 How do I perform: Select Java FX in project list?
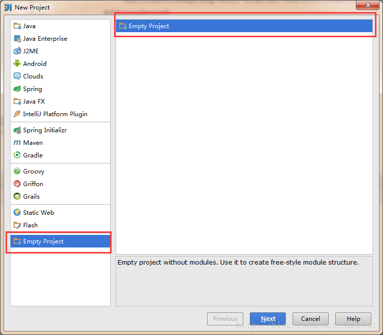pos(34,102)
